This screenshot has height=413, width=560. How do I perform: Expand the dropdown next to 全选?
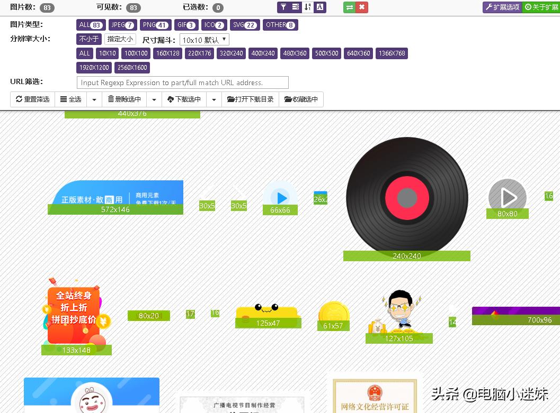point(93,99)
